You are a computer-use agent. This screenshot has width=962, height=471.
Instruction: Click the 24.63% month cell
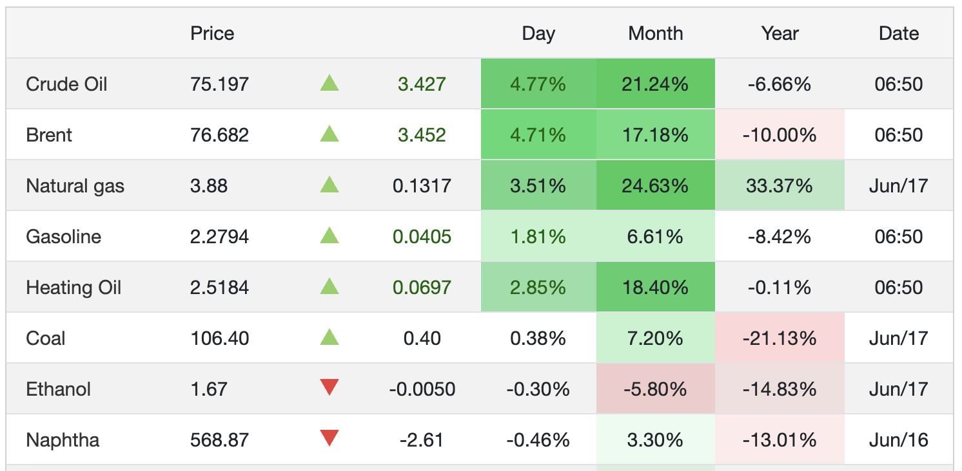656,185
